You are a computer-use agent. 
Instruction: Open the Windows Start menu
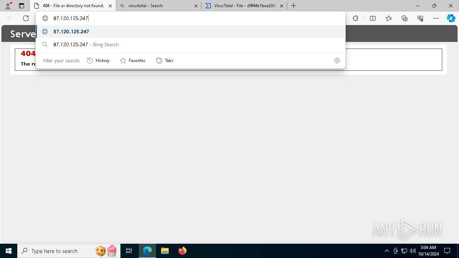(9, 251)
